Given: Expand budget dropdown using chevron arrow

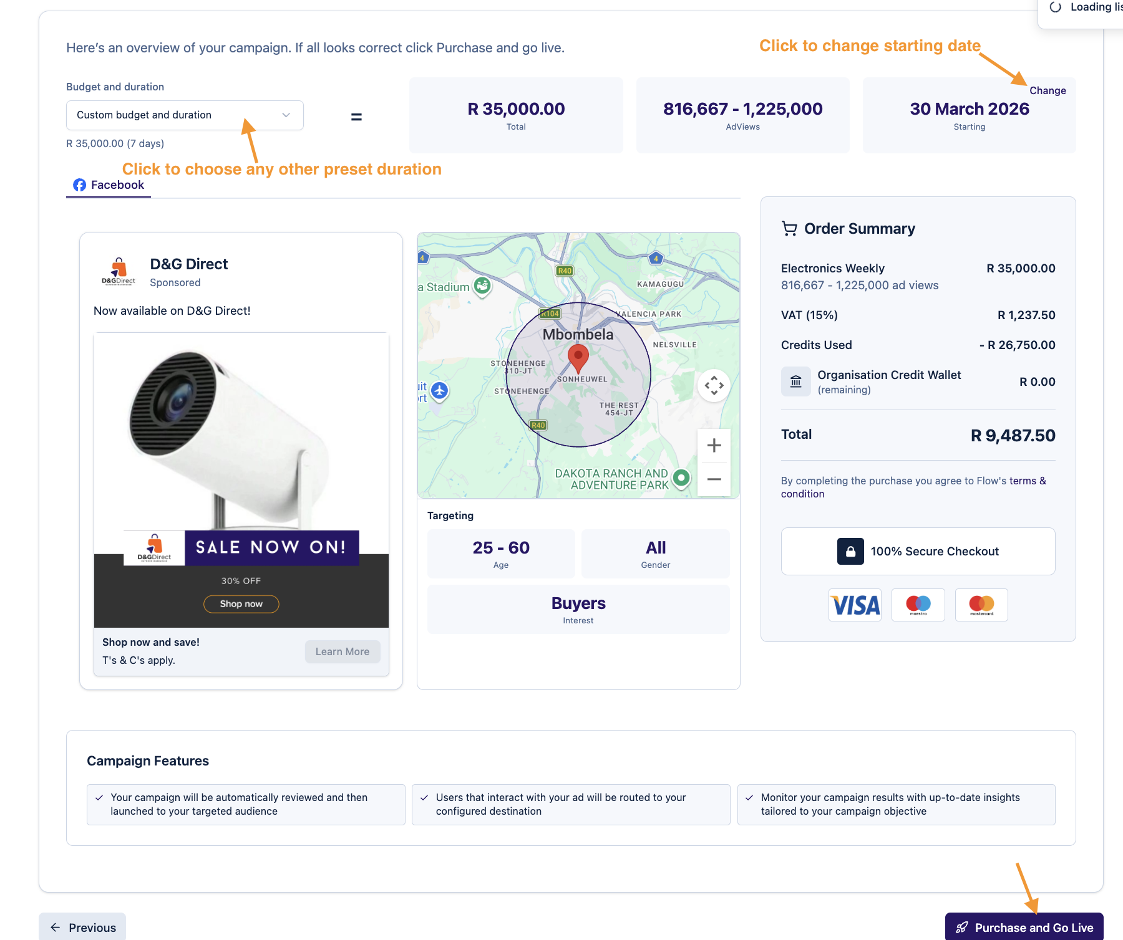Looking at the screenshot, I should pos(286,115).
